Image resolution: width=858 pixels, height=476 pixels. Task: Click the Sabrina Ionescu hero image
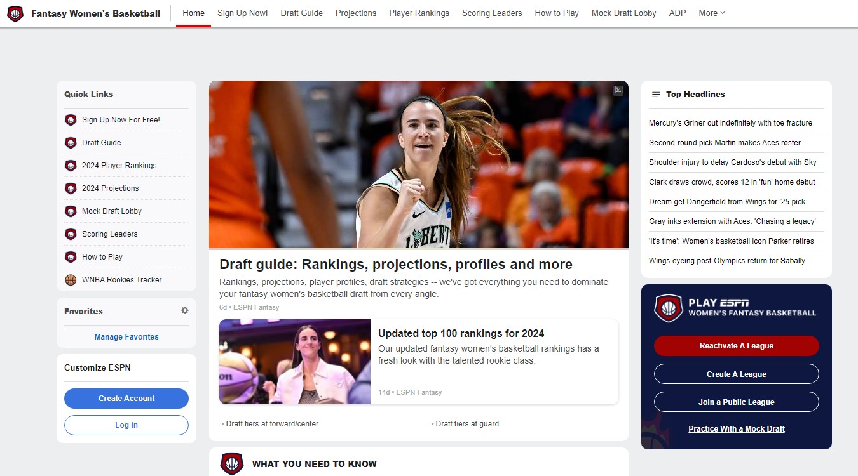click(x=419, y=164)
